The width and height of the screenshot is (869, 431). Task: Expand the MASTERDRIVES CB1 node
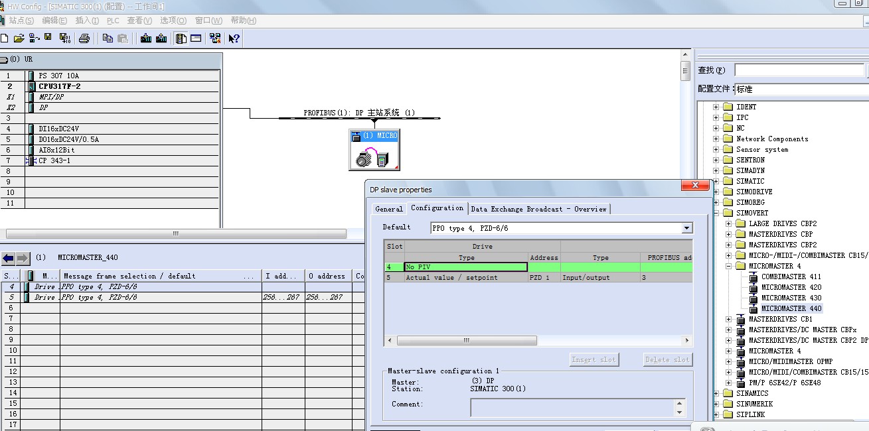pyautogui.click(x=728, y=319)
